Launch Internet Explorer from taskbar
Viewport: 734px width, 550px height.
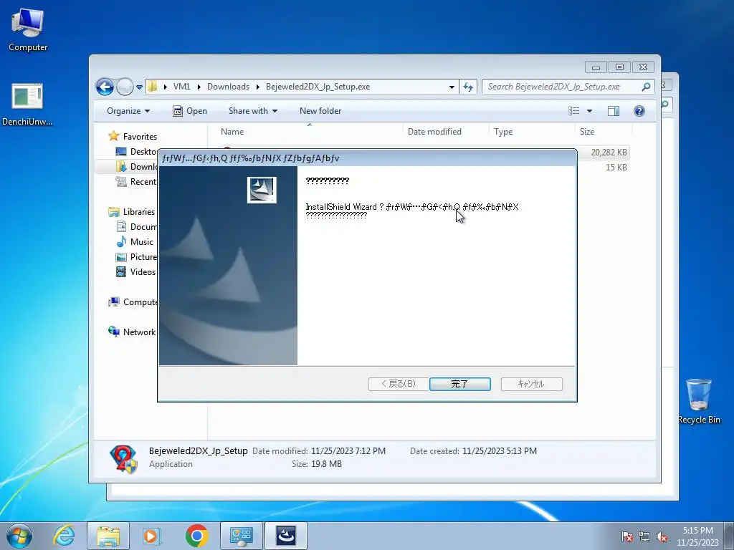(x=64, y=536)
